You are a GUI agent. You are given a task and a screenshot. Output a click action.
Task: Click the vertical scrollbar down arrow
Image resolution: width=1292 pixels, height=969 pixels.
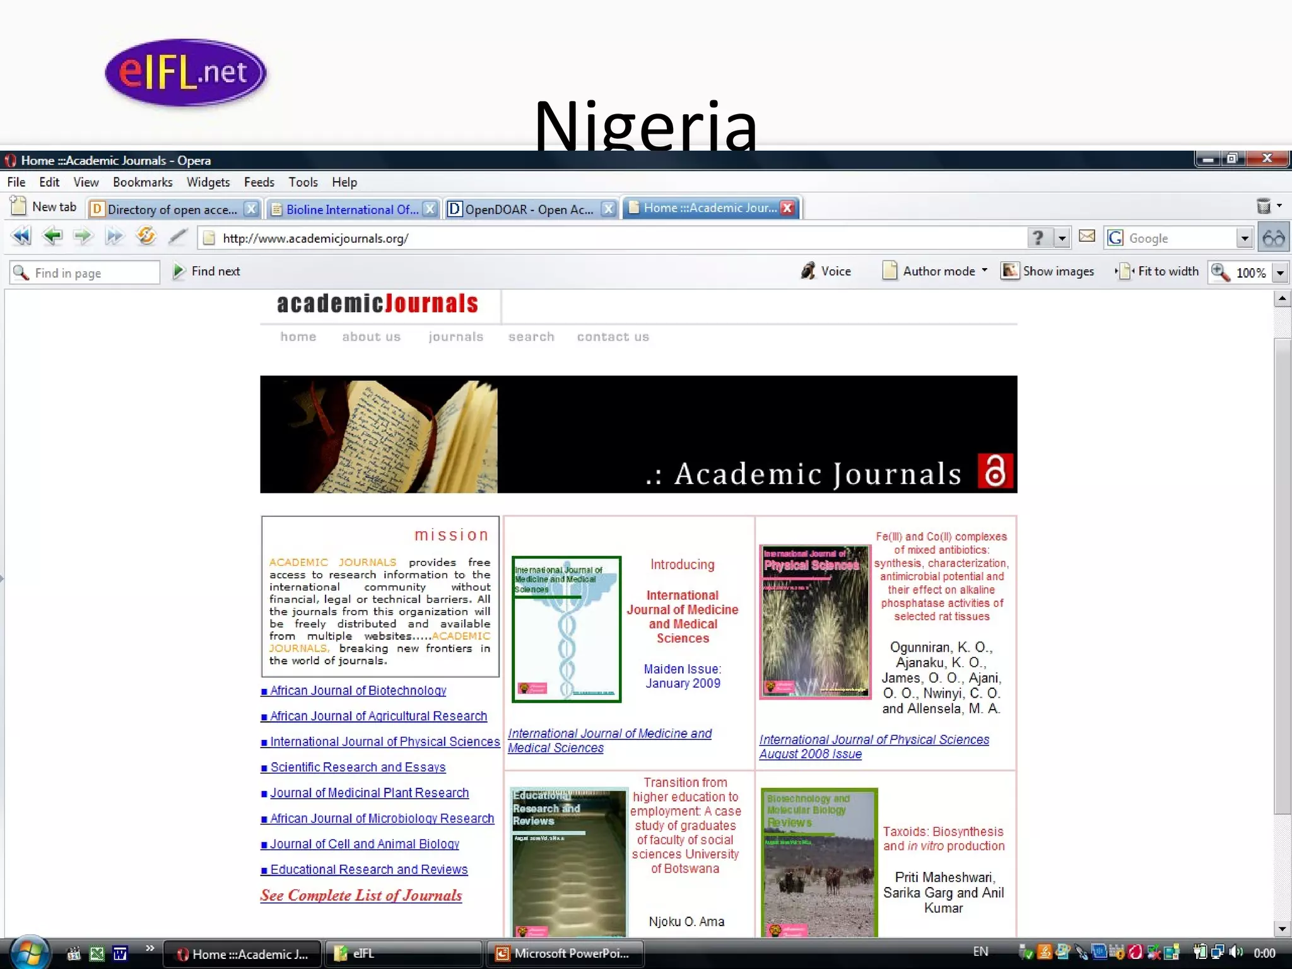click(1281, 928)
